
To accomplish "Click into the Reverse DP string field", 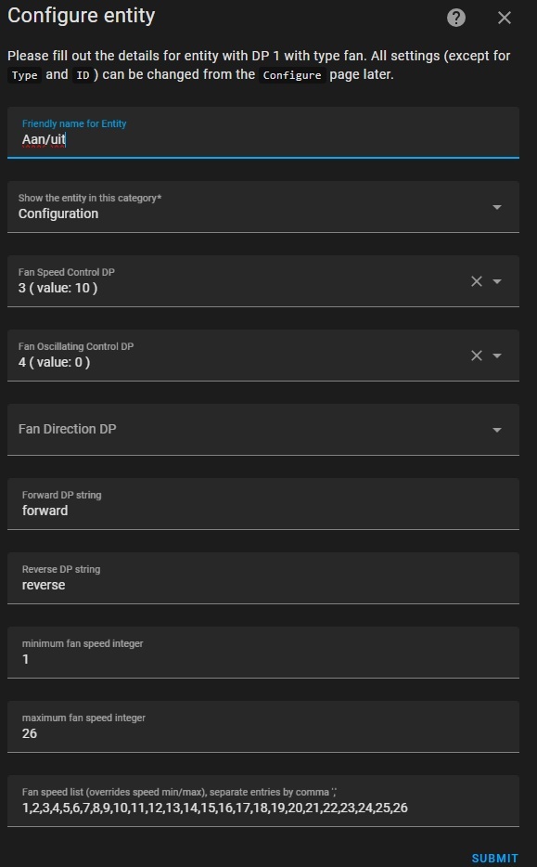I will (x=263, y=577).
